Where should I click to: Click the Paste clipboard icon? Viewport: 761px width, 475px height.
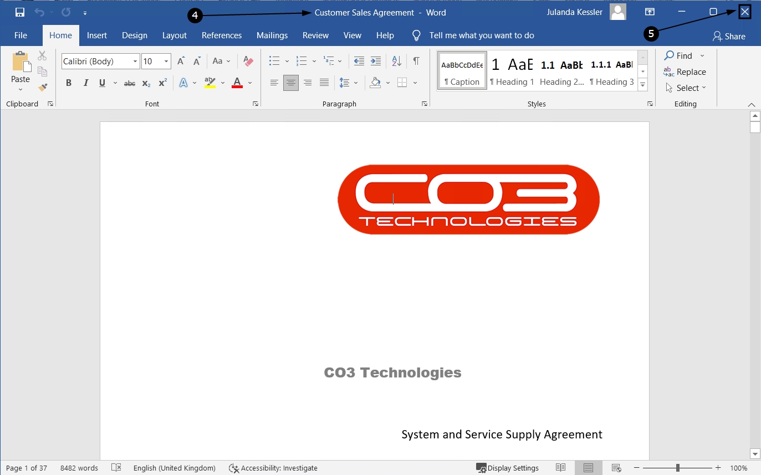(x=21, y=62)
